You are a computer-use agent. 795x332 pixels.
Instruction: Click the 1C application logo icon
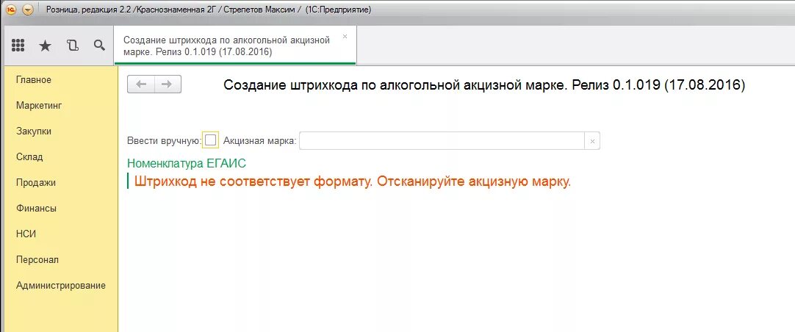tap(10, 10)
